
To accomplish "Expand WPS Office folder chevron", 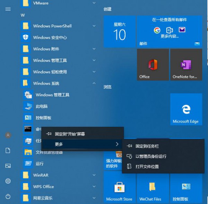I will tap(94, 186).
